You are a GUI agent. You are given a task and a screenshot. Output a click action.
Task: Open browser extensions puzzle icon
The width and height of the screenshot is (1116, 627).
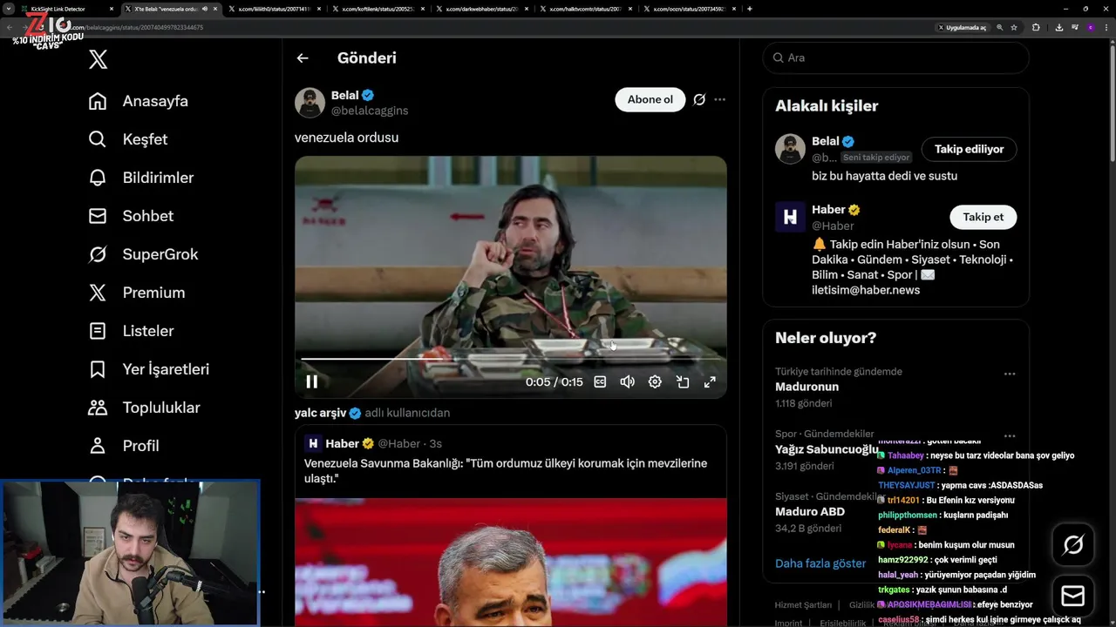(x=1036, y=27)
